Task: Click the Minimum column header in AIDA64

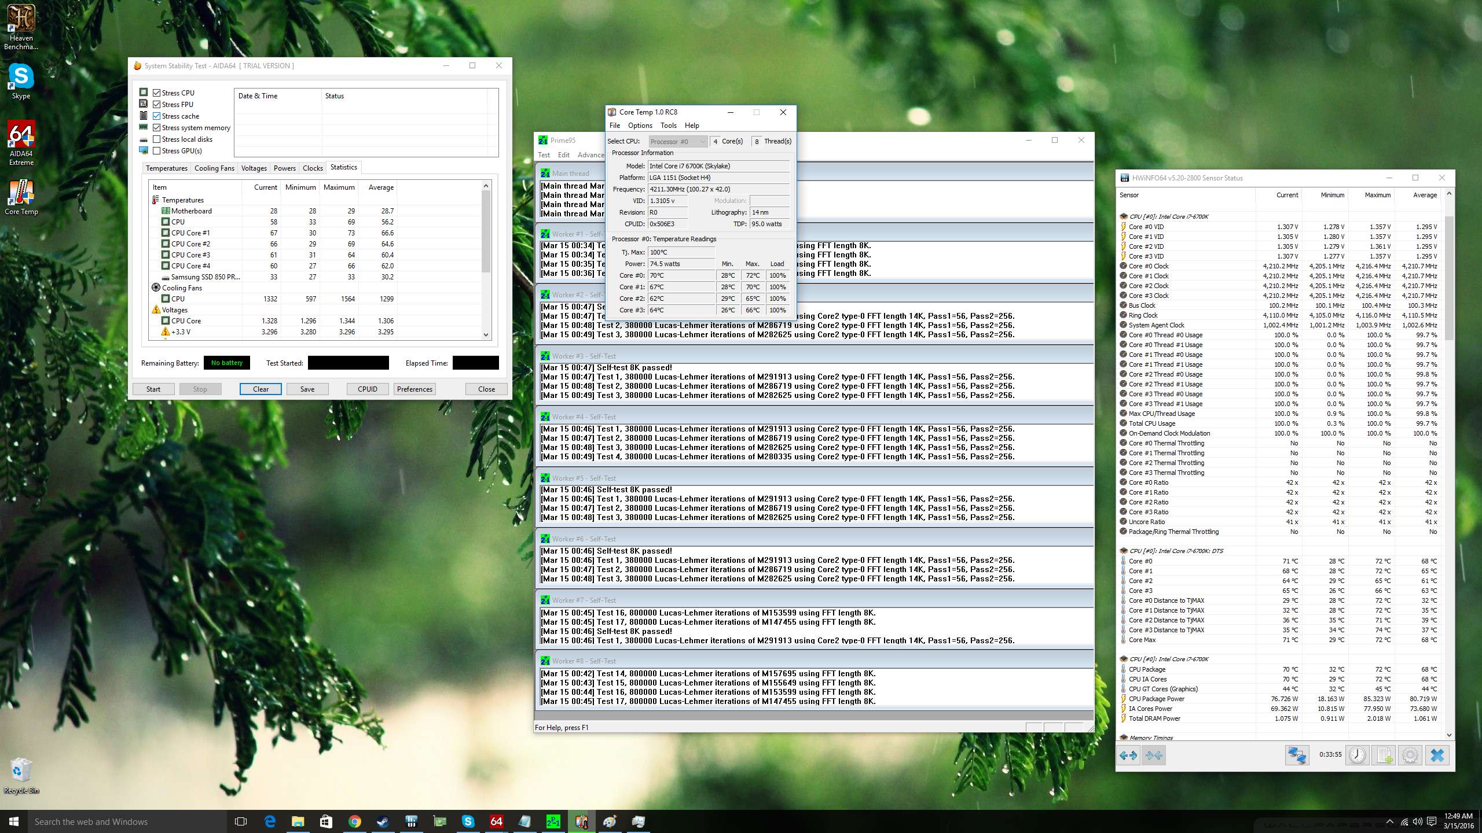Action: [300, 187]
